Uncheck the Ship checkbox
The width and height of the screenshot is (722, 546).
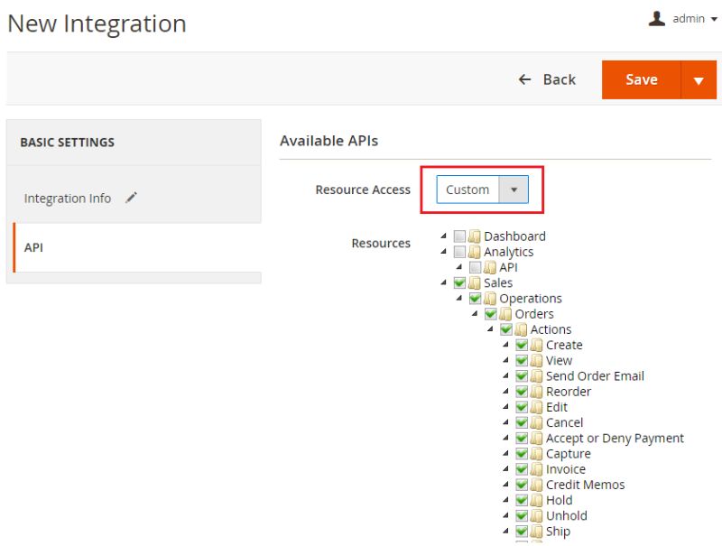(x=522, y=532)
